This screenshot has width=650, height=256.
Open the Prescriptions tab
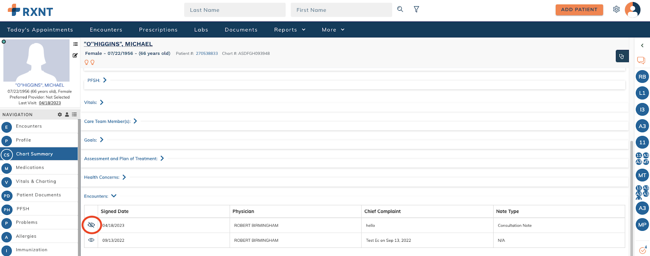click(x=158, y=30)
